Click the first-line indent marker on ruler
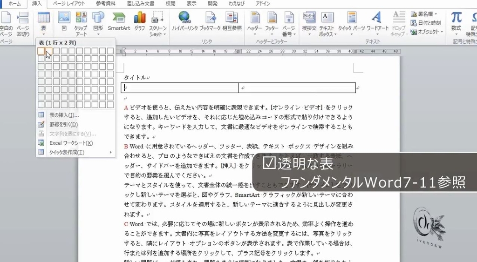 [x=123, y=49]
